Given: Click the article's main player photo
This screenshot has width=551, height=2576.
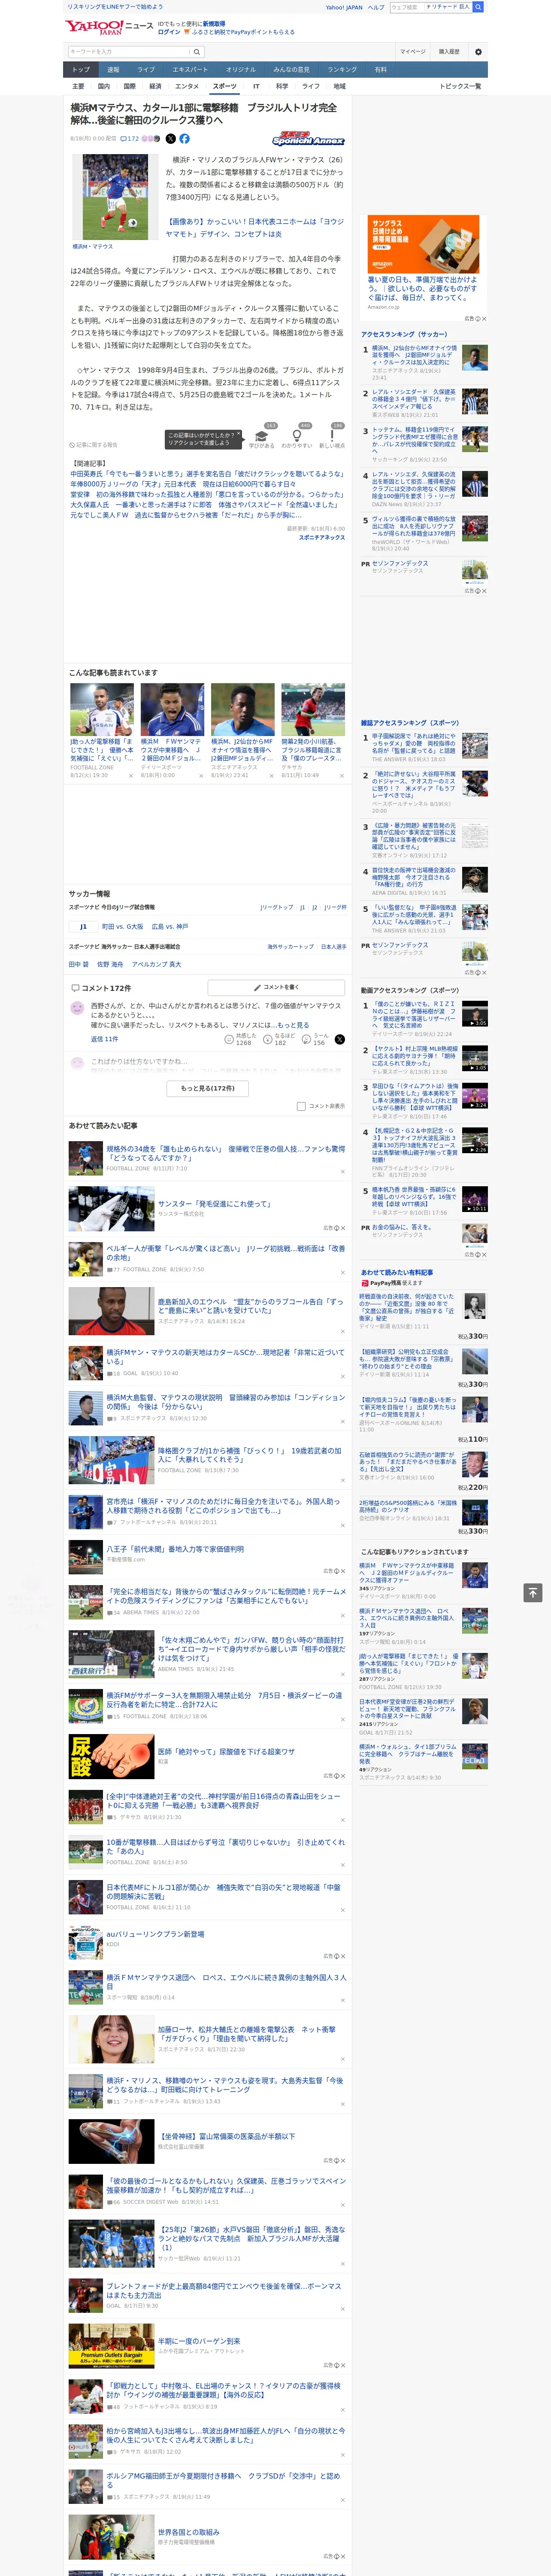Looking at the screenshot, I should click(x=115, y=196).
